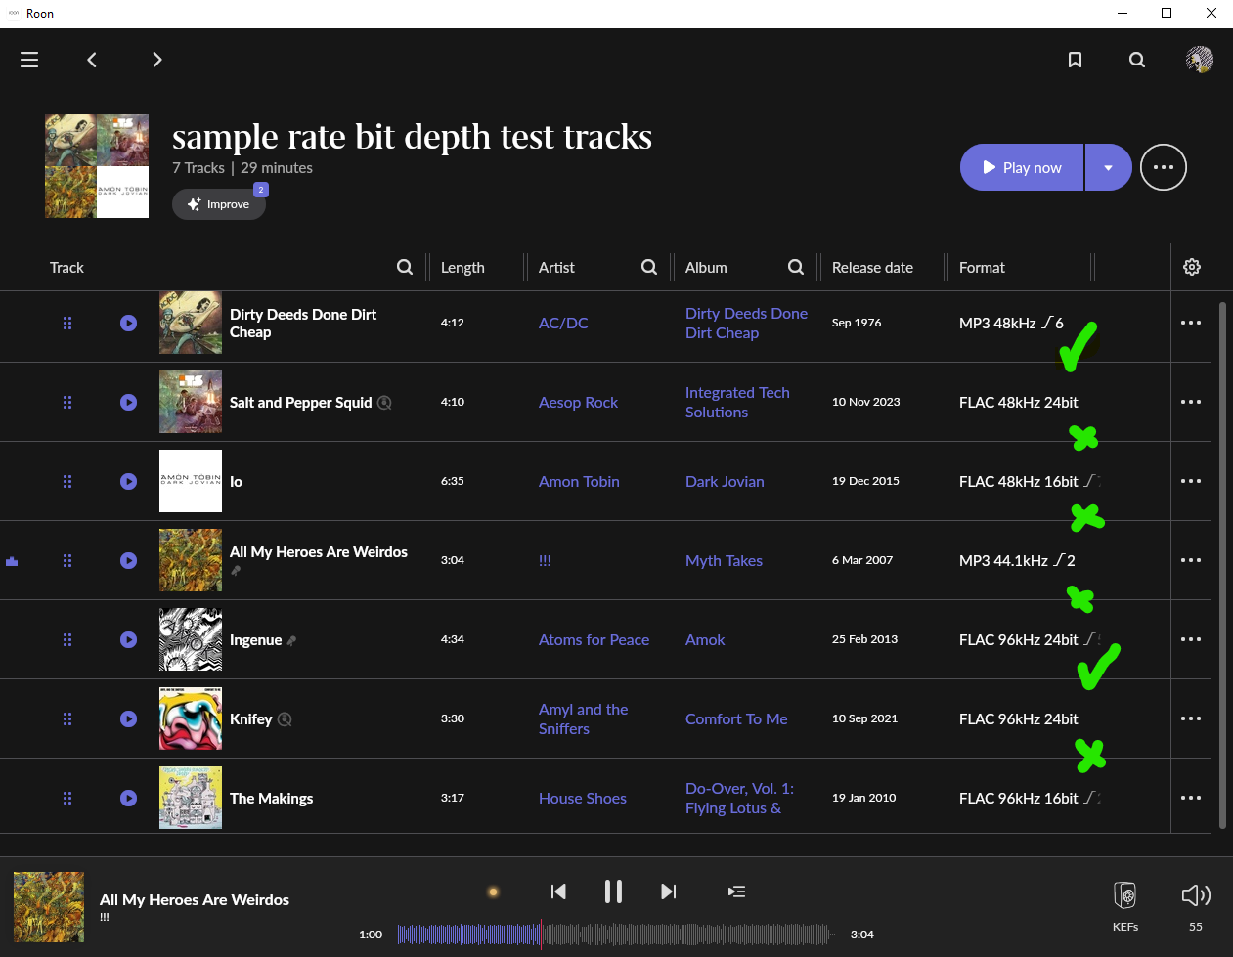Skip to next track
This screenshot has height=957, width=1233.
tap(668, 892)
